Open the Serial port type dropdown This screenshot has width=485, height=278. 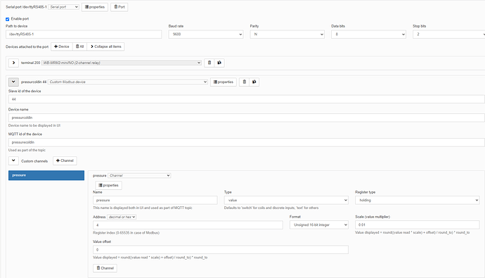[63, 7]
